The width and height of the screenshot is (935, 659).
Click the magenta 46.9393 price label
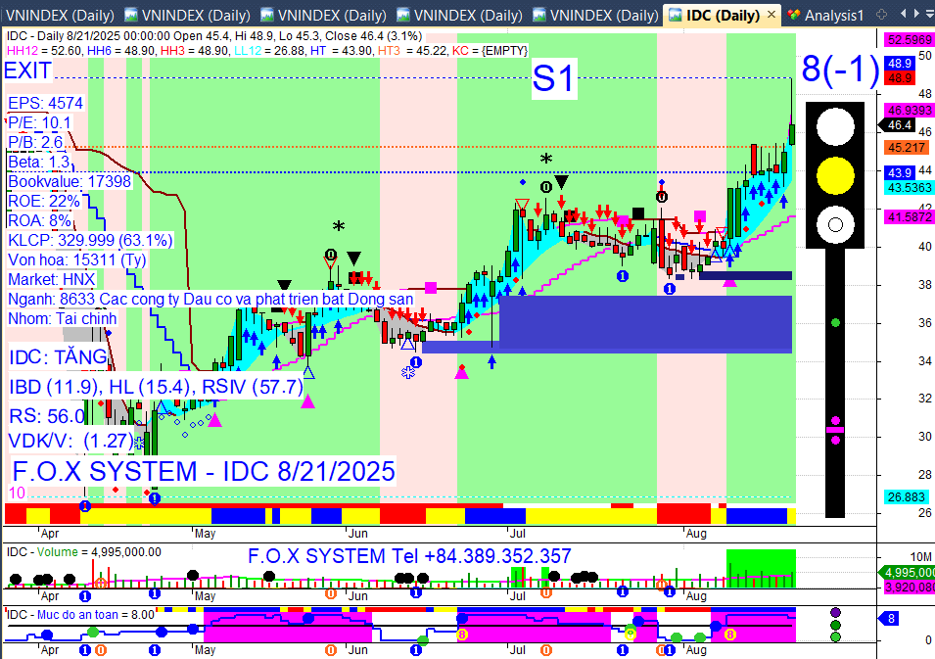(910, 111)
